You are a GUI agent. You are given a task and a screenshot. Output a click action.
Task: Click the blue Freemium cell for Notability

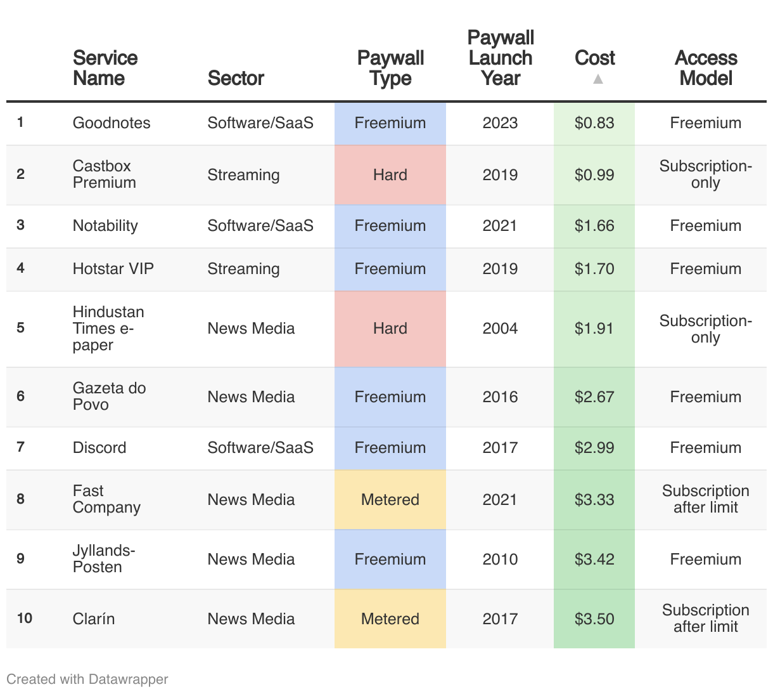tap(390, 226)
